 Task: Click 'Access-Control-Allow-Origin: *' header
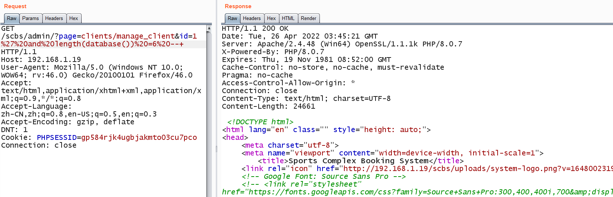(x=288, y=83)
